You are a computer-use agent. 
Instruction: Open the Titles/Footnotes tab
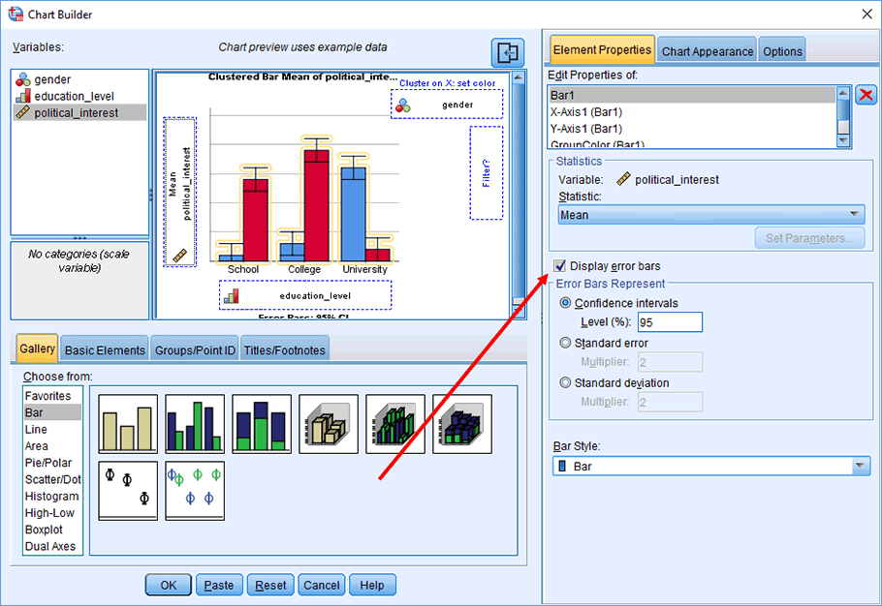(x=284, y=350)
